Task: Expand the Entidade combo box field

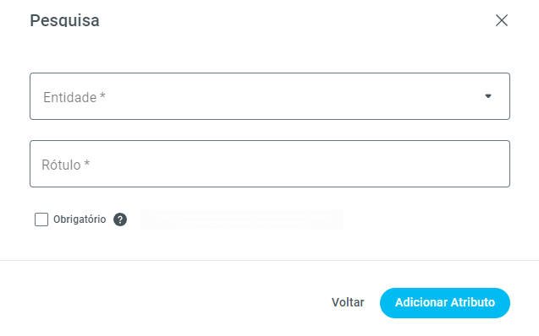Action: coord(270,96)
